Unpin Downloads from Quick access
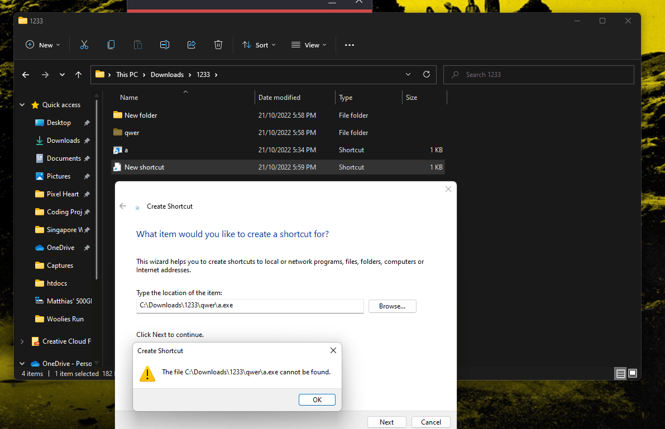 tap(87, 140)
